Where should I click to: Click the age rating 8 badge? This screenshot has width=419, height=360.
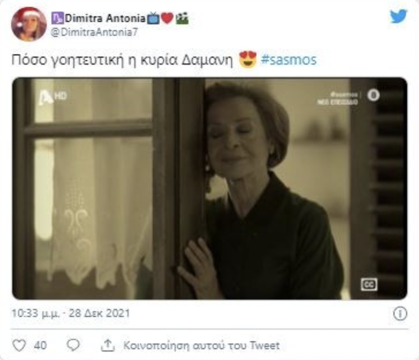tap(373, 95)
